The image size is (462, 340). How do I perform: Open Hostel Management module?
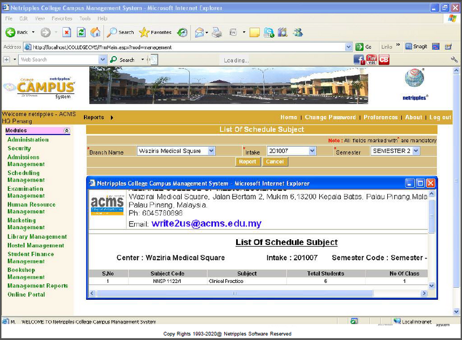click(x=36, y=246)
